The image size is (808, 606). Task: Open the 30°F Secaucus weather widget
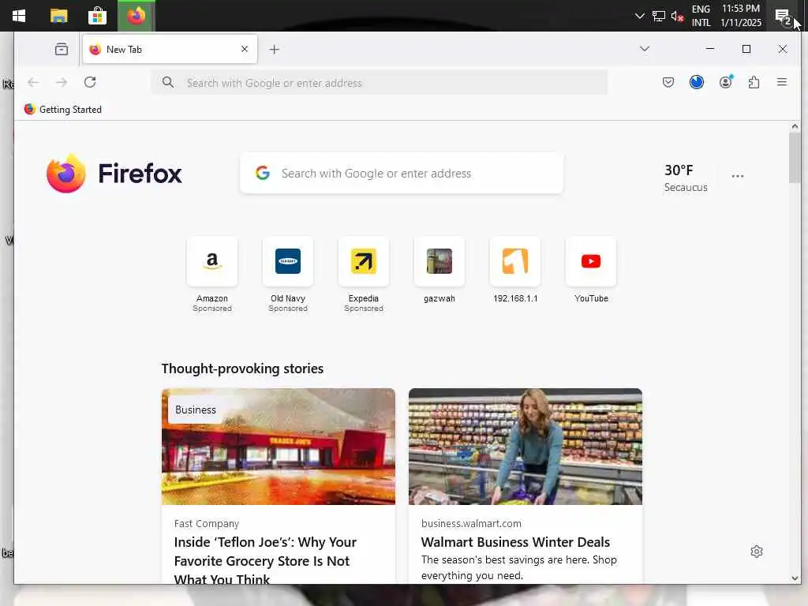point(686,178)
